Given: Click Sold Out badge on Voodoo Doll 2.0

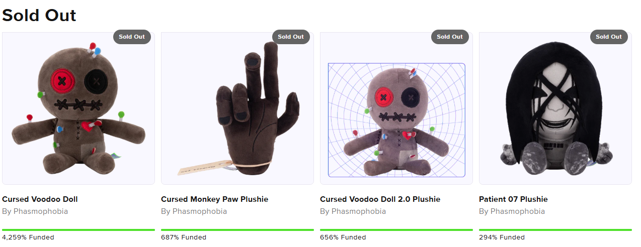Looking at the screenshot, I should tap(450, 37).
